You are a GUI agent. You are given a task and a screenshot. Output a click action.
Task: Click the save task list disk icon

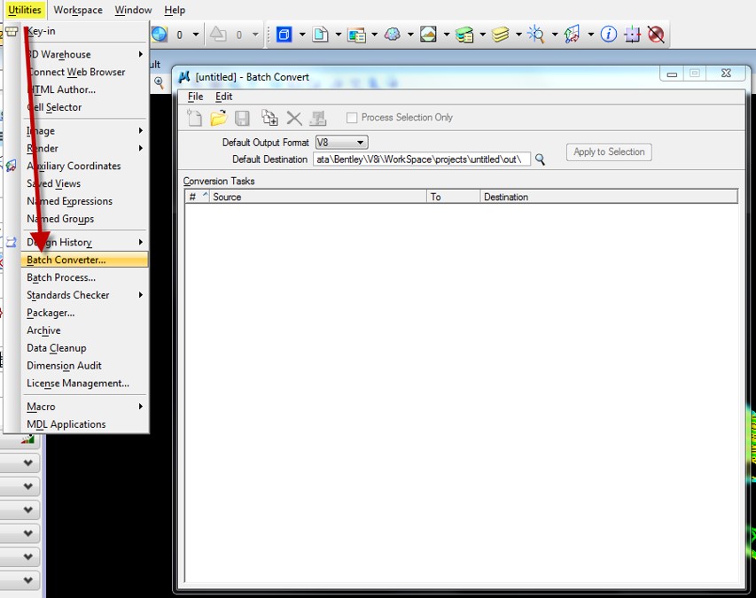tap(242, 116)
